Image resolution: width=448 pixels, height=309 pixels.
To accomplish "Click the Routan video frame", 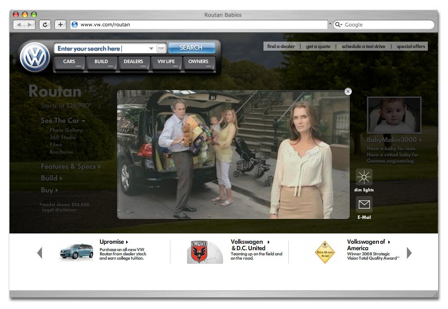I will tap(233, 154).
